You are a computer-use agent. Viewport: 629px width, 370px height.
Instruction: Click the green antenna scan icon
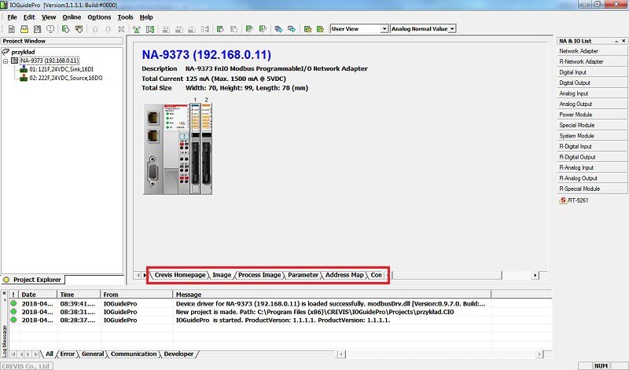pos(137,29)
